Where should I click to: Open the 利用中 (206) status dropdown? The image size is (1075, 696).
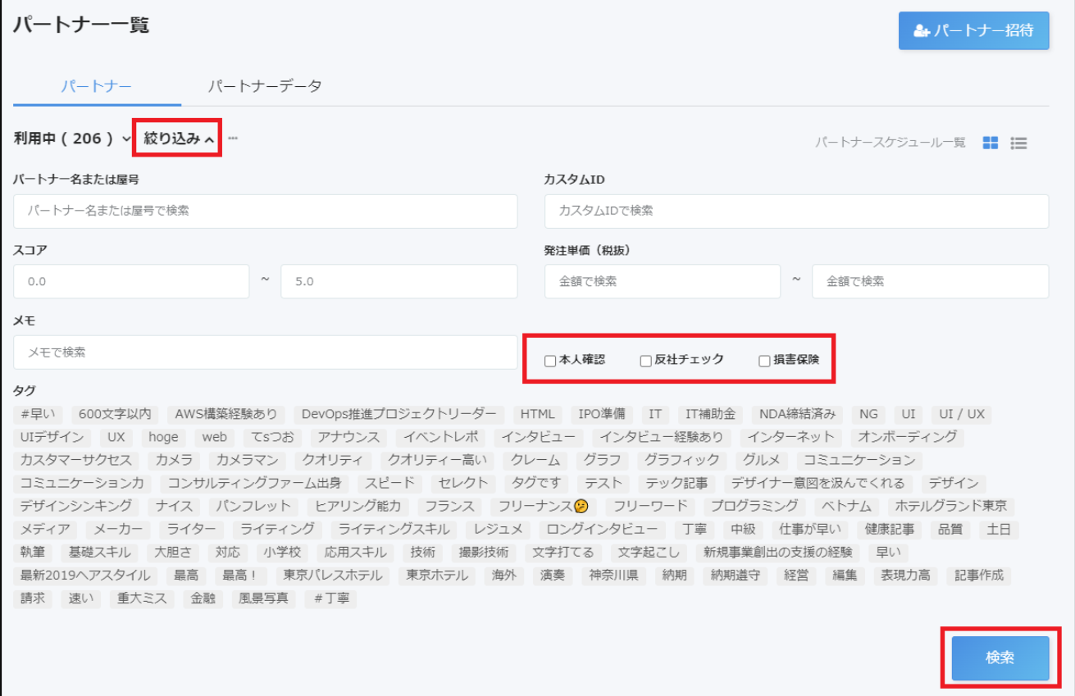72,139
